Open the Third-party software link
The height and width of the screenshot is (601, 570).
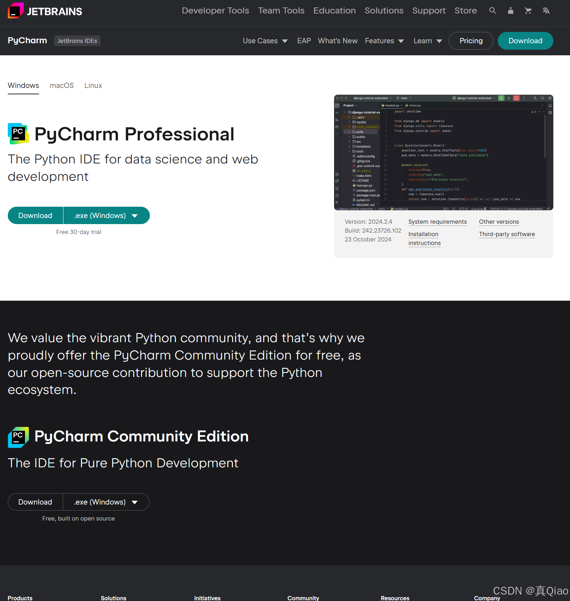507,234
